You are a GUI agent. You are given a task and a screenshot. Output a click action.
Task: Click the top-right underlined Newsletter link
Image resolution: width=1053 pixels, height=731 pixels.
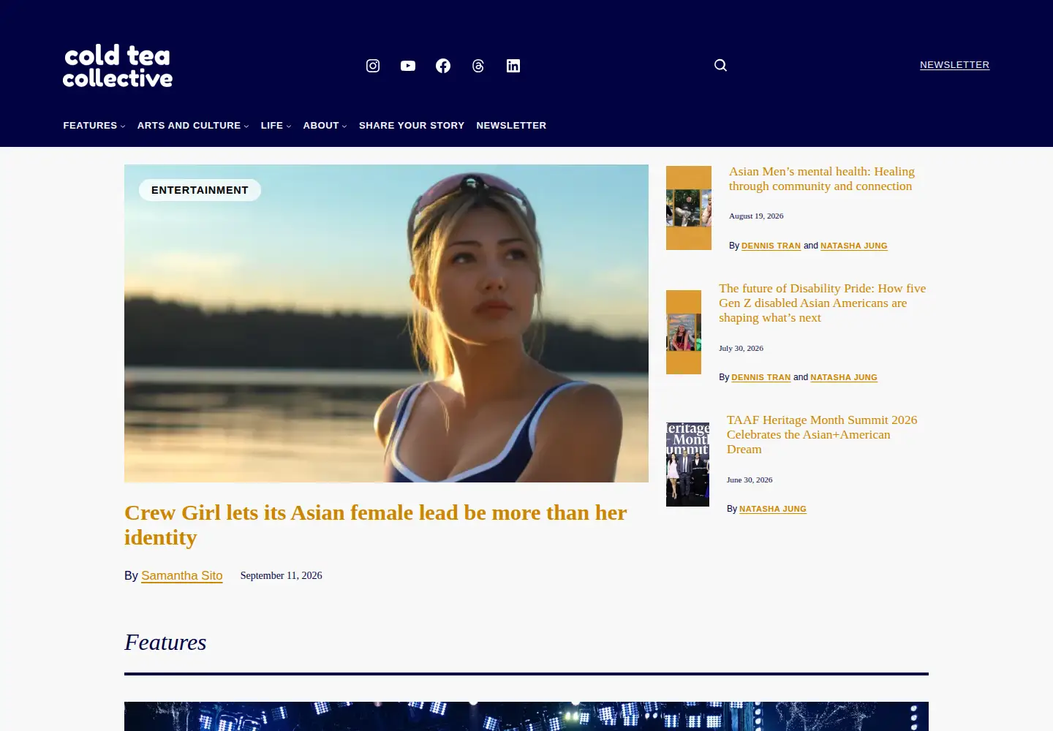954,65
